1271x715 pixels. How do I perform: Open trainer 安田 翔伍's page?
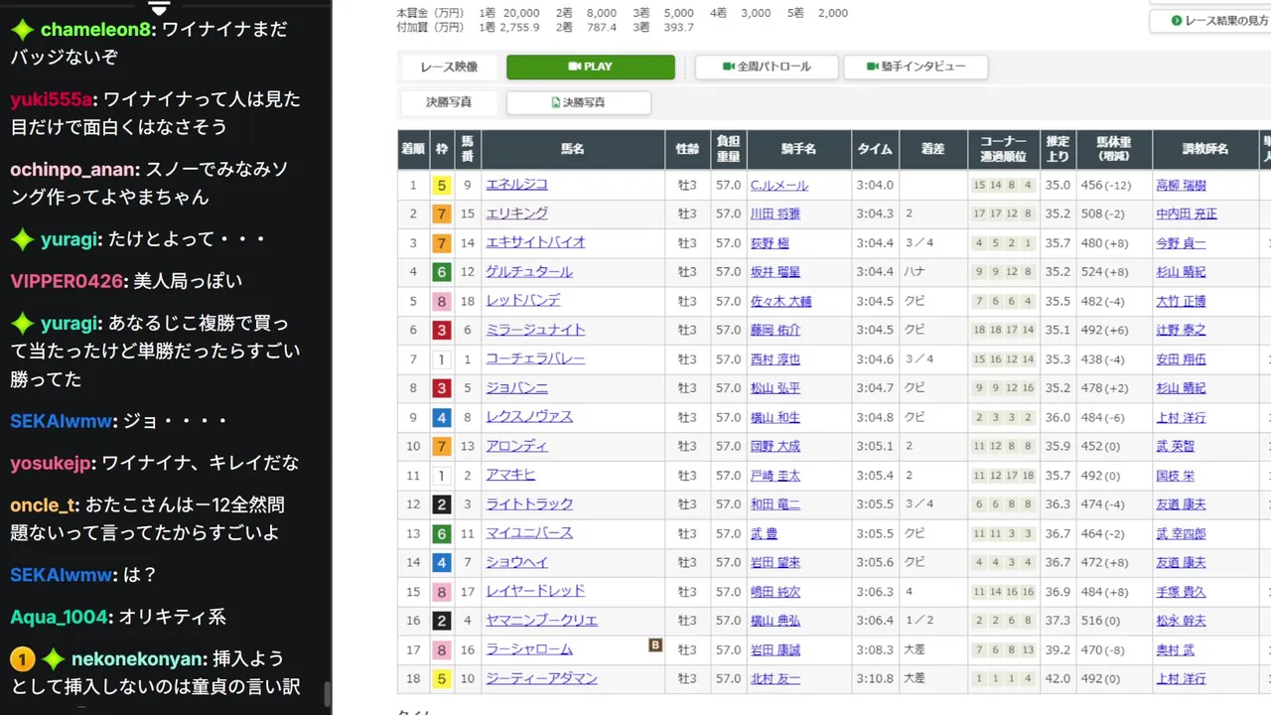[x=1182, y=358]
